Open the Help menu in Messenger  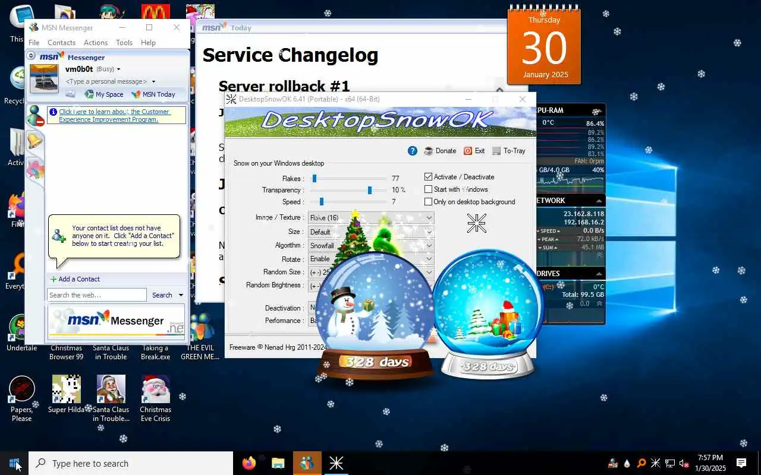point(148,43)
